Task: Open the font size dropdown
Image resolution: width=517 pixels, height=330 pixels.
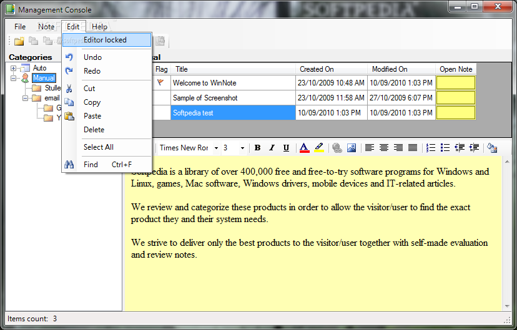Action: tap(242, 148)
